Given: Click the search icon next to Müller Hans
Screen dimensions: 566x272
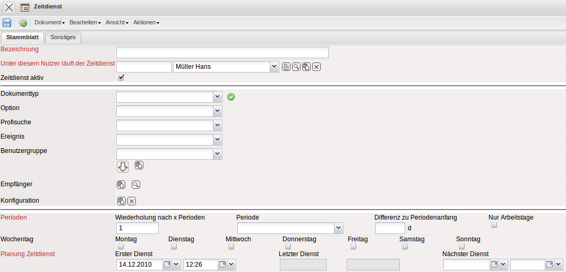Looking at the screenshot, I should pos(296,67).
